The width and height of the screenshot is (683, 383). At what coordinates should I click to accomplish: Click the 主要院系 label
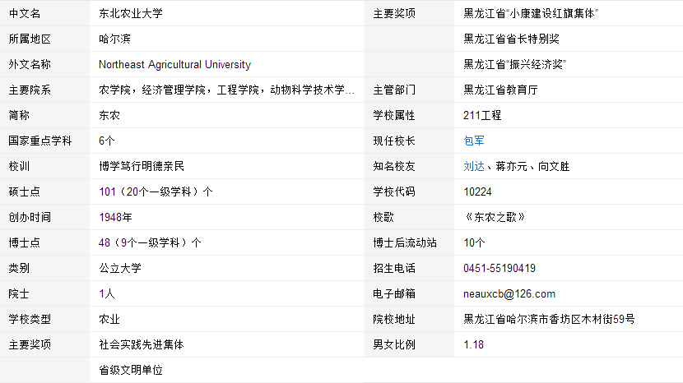pyautogui.click(x=30, y=90)
